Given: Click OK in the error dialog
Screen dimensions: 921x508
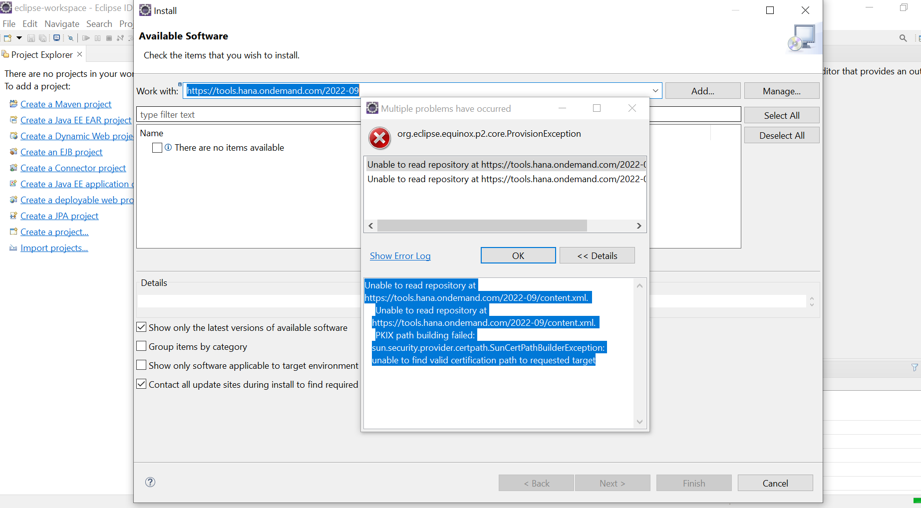Looking at the screenshot, I should (518, 255).
